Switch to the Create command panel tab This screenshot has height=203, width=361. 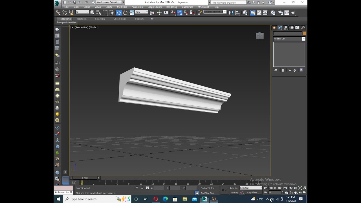274,28
